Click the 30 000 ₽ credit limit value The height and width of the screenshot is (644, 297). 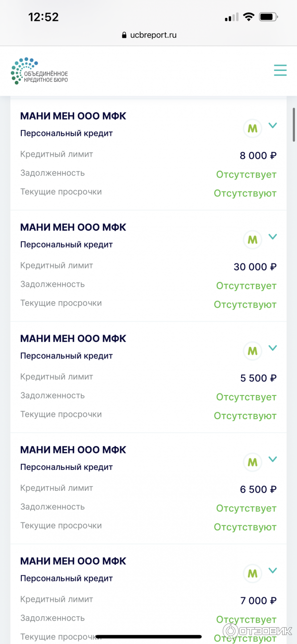coord(255,267)
